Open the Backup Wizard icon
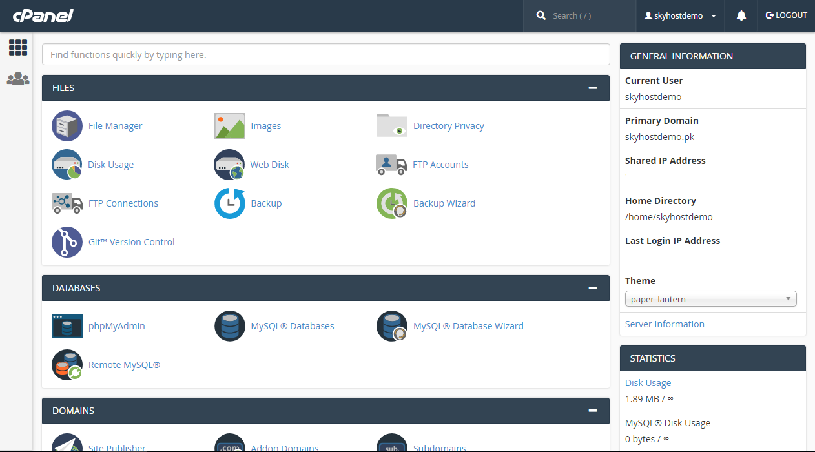The height and width of the screenshot is (452, 815). tap(392, 203)
